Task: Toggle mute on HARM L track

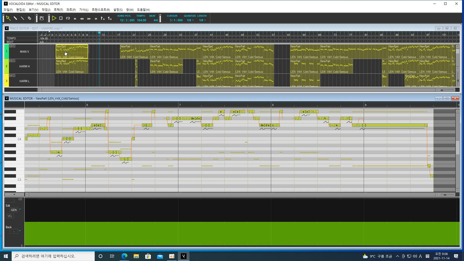Action: click(11, 75)
